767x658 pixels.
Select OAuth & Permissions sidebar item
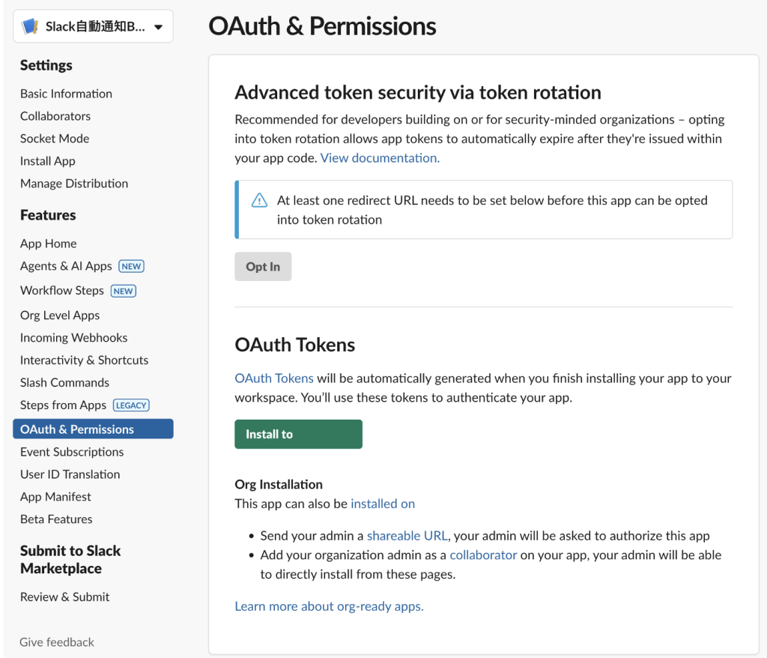tap(93, 429)
